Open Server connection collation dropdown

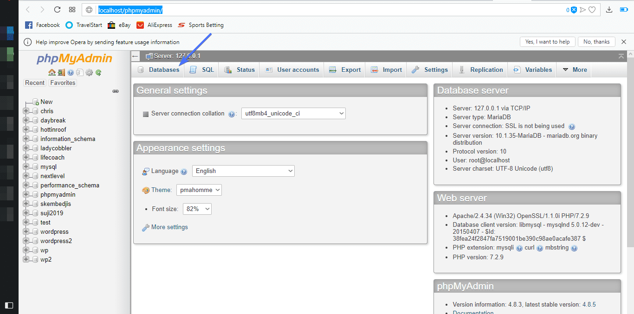click(x=293, y=114)
